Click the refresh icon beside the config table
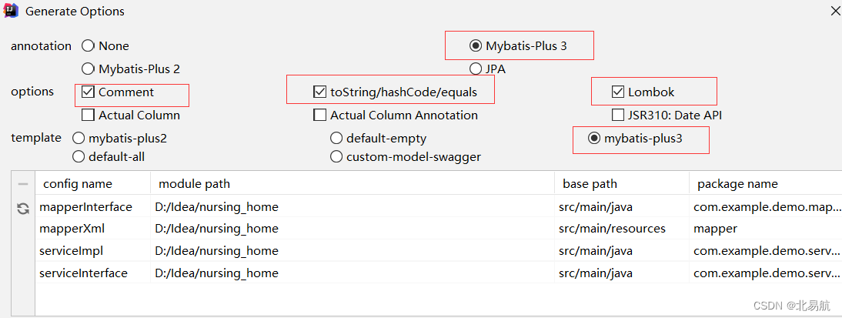The width and height of the screenshot is (842, 318). (23, 208)
